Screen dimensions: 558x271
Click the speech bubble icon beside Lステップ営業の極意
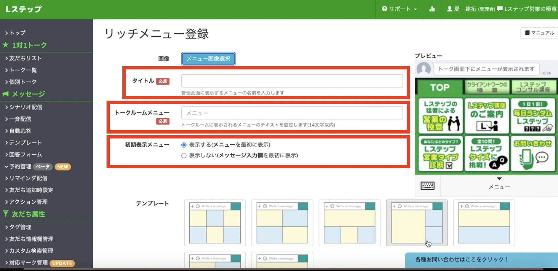[x=500, y=9]
